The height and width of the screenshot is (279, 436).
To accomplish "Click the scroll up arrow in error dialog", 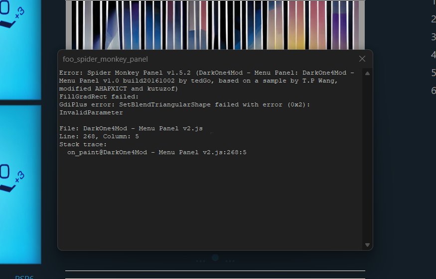I will click(x=367, y=74).
